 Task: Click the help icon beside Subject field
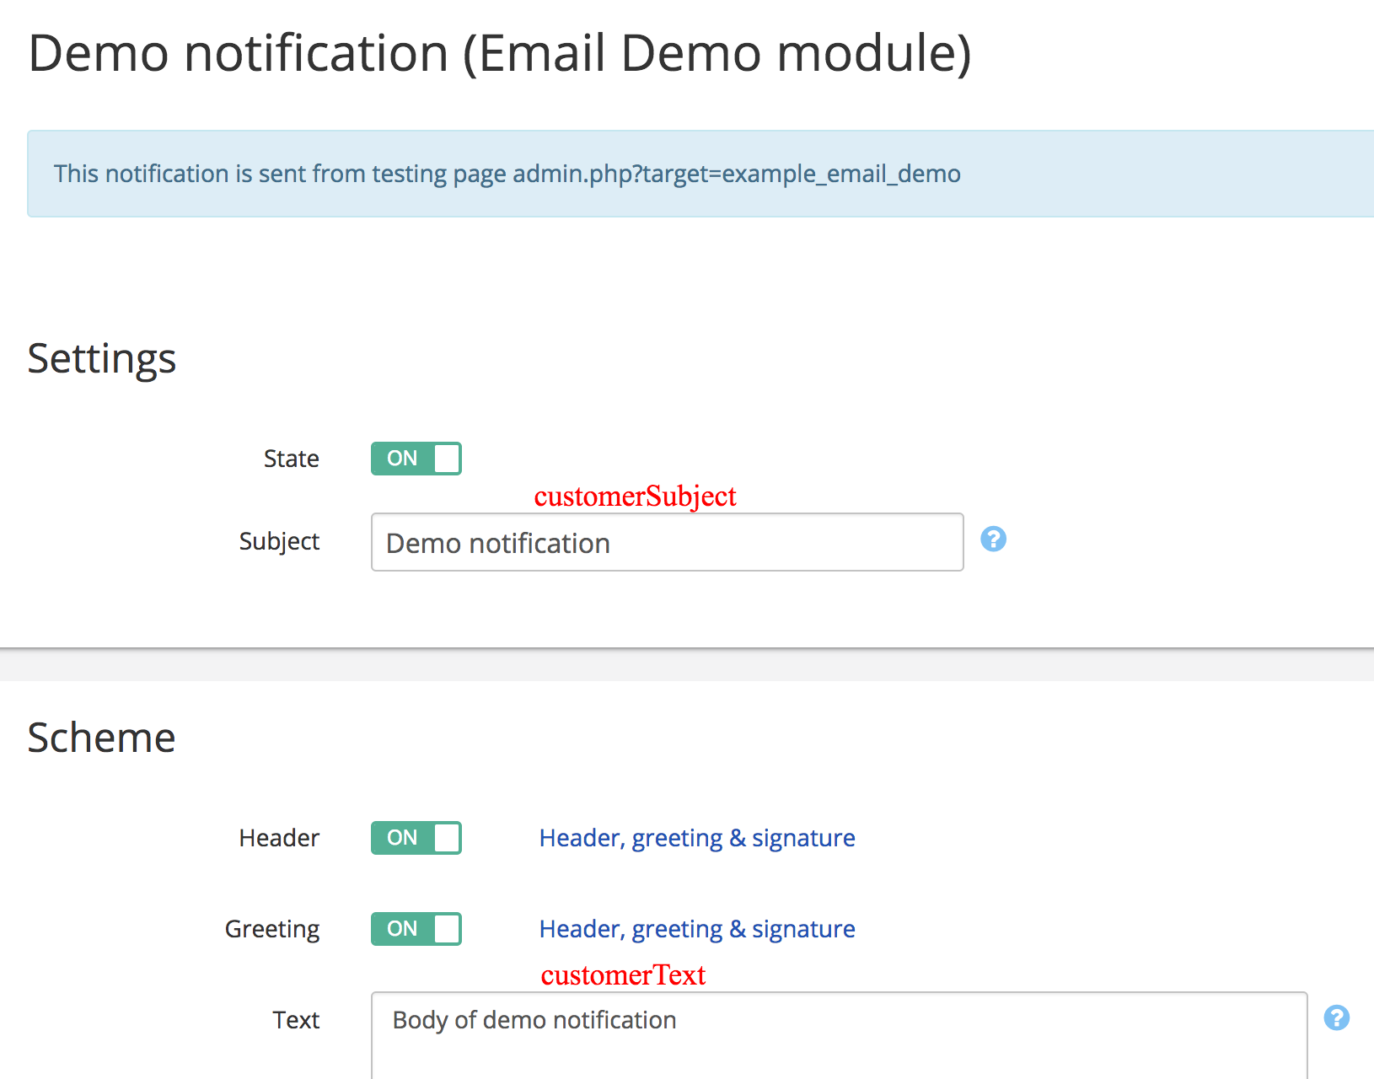coord(993,539)
